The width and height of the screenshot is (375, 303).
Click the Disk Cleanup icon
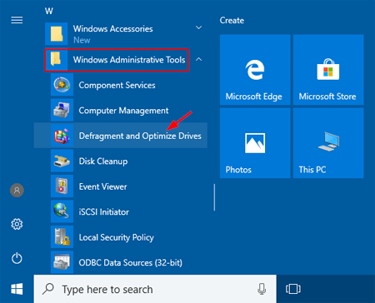(62, 161)
